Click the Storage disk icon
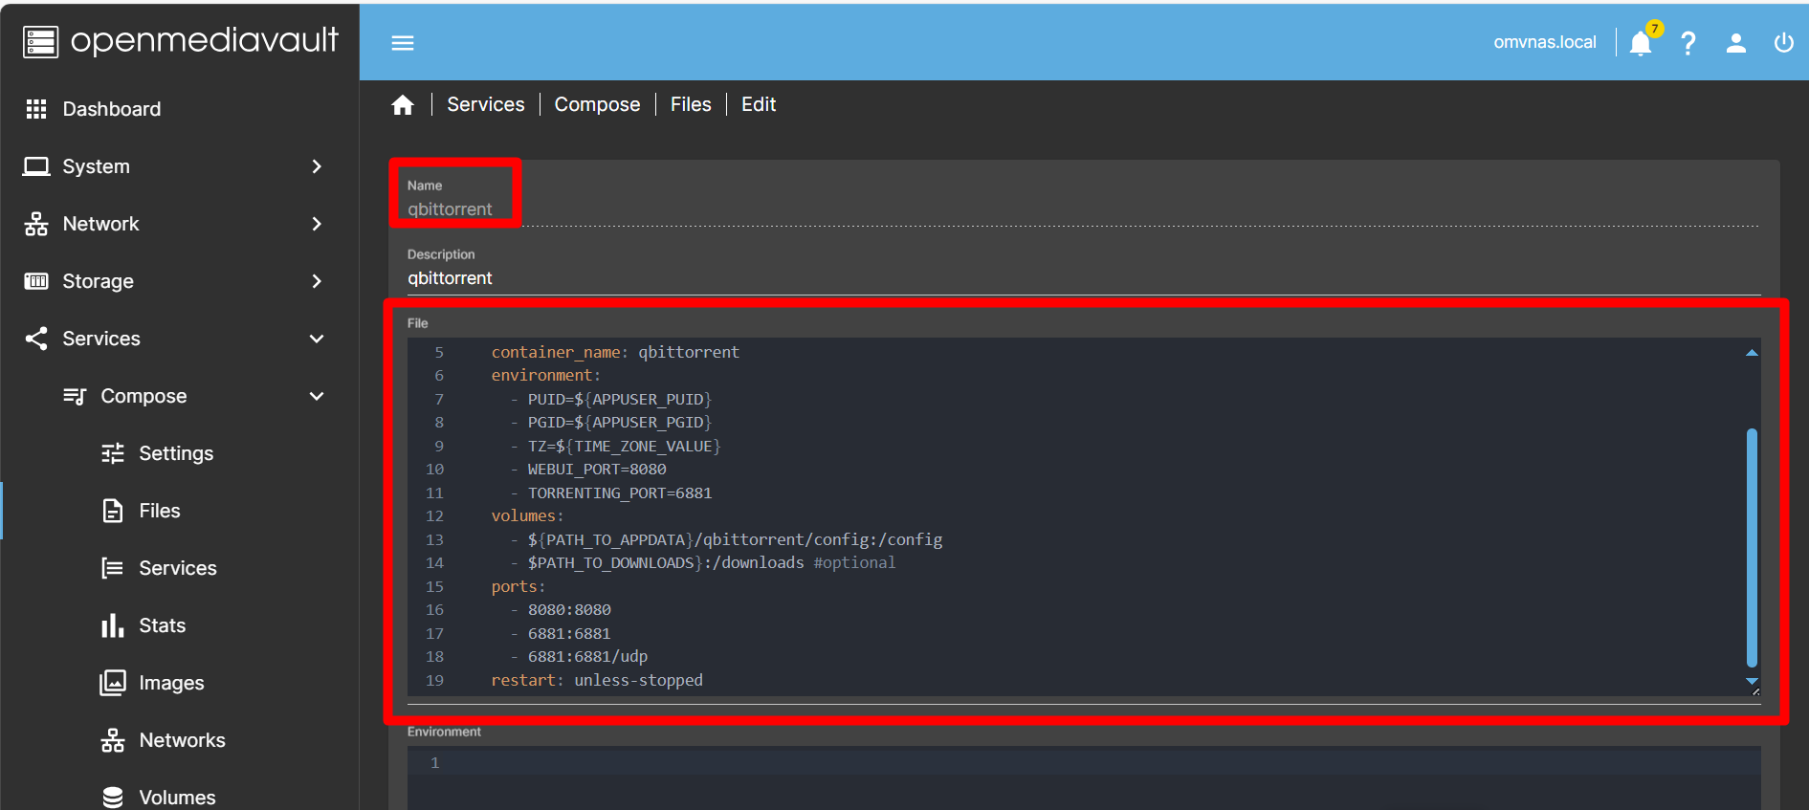This screenshot has height=810, width=1809. pos(36,281)
